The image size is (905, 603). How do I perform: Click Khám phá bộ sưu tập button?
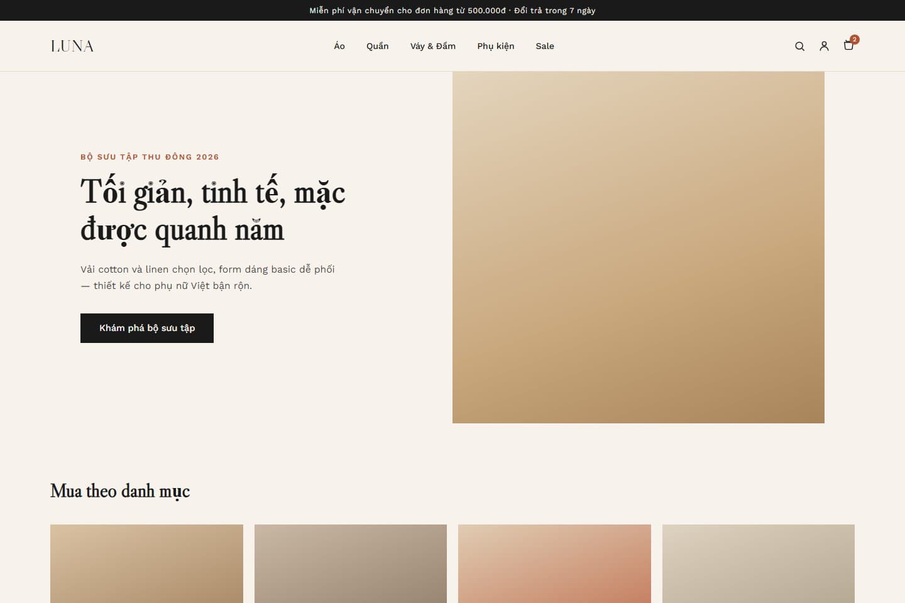click(147, 328)
